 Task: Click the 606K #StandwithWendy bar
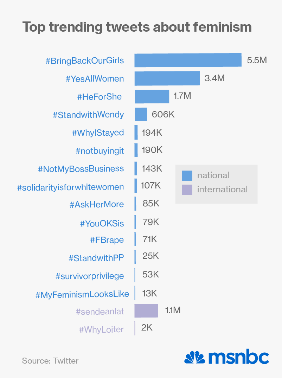pyautogui.click(x=141, y=114)
